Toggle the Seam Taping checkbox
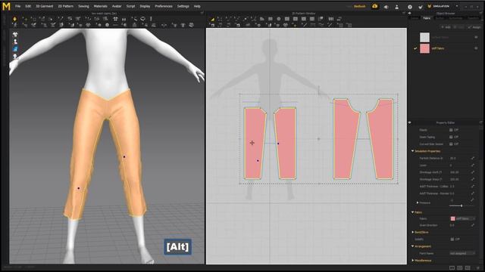Screen dimensions: 485x272 451,137
